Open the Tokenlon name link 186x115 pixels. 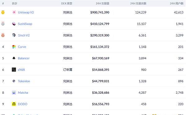[x=24, y=81]
